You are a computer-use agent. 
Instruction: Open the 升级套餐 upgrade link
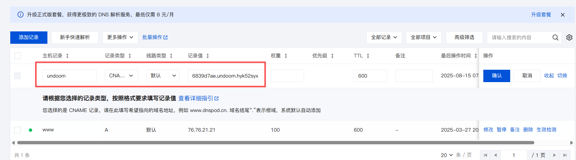pyautogui.click(x=541, y=14)
